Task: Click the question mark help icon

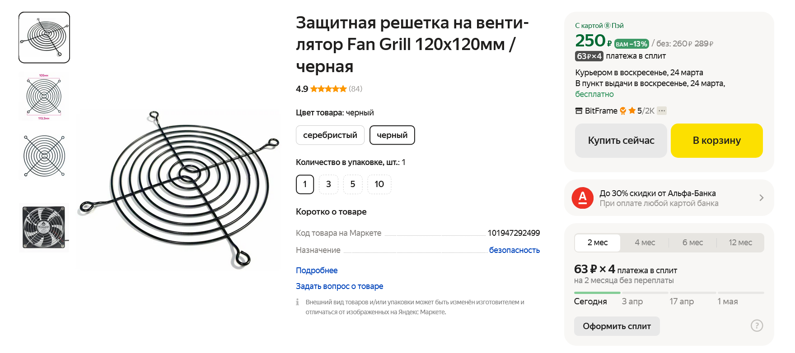Action: 757,325
